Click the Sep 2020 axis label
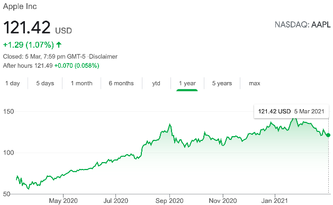Image resolution: width=333 pixels, height=205 pixels. [169, 201]
